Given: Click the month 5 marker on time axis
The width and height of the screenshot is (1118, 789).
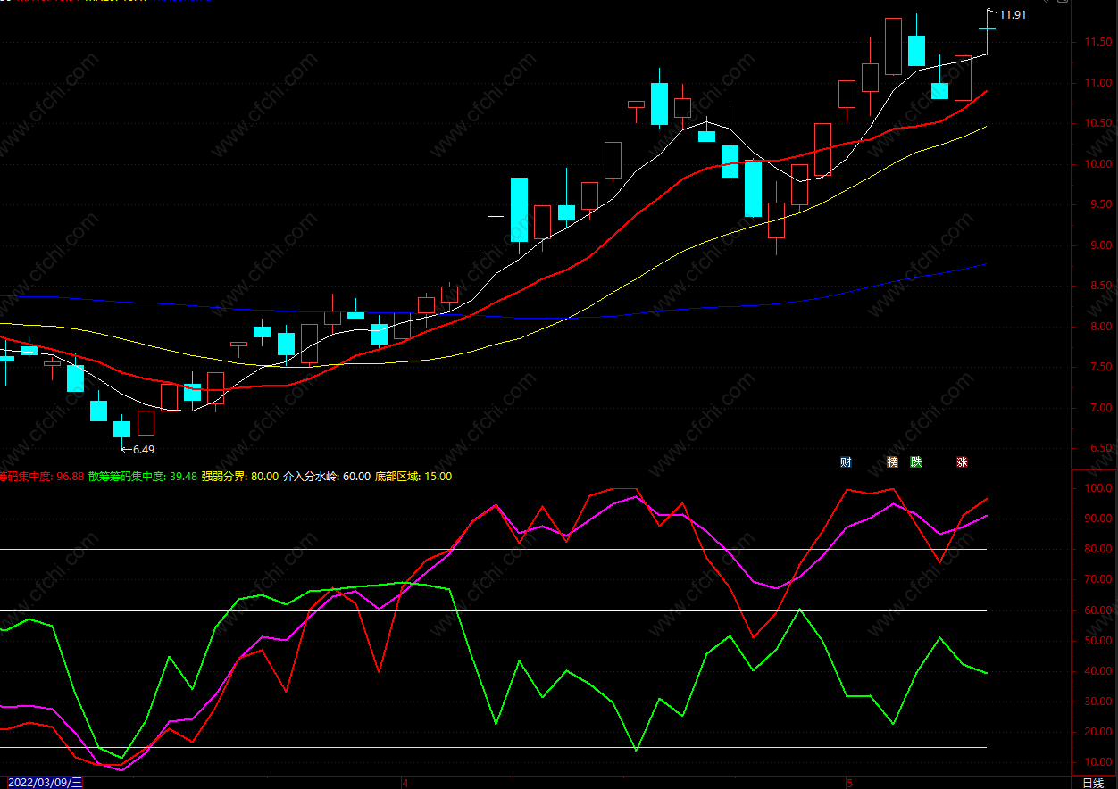Looking at the screenshot, I should pyautogui.click(x=849, y=783).
